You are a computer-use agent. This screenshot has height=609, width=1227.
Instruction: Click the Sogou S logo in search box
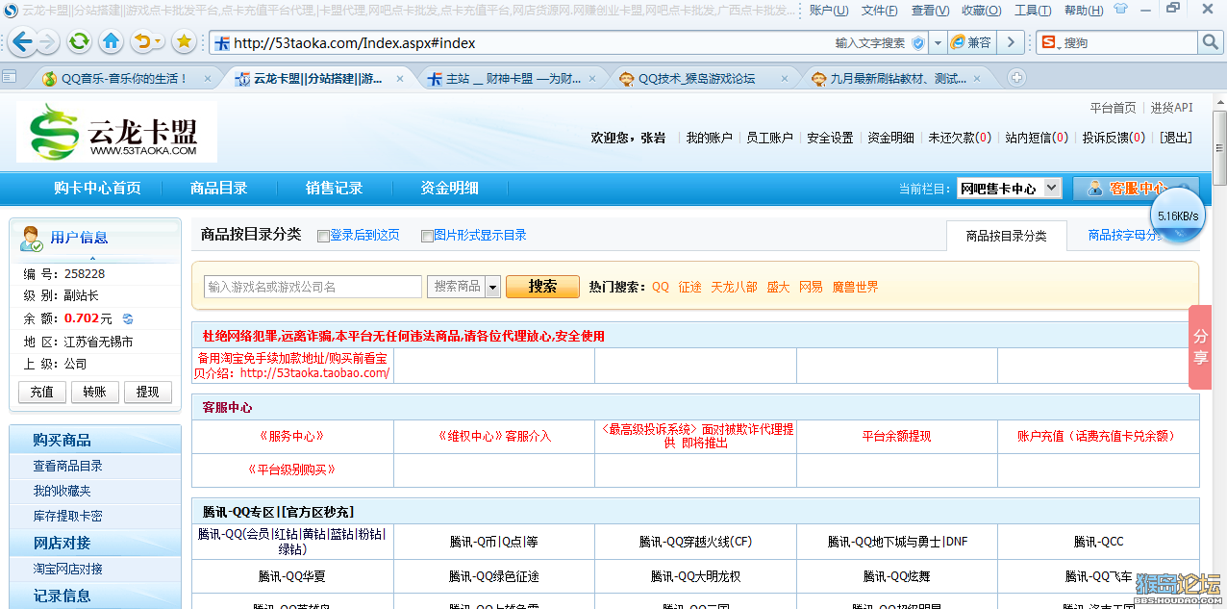tap(1048, 43)
